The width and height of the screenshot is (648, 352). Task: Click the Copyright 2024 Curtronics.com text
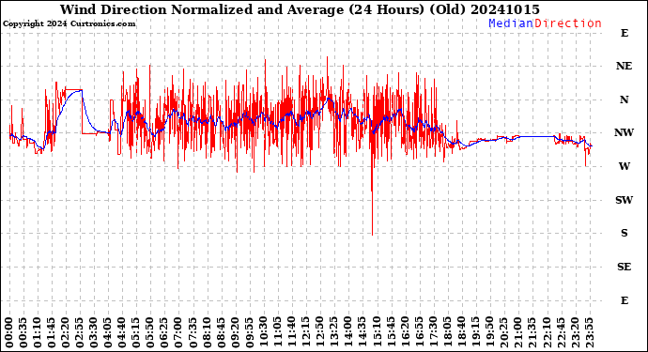[69, 23]
